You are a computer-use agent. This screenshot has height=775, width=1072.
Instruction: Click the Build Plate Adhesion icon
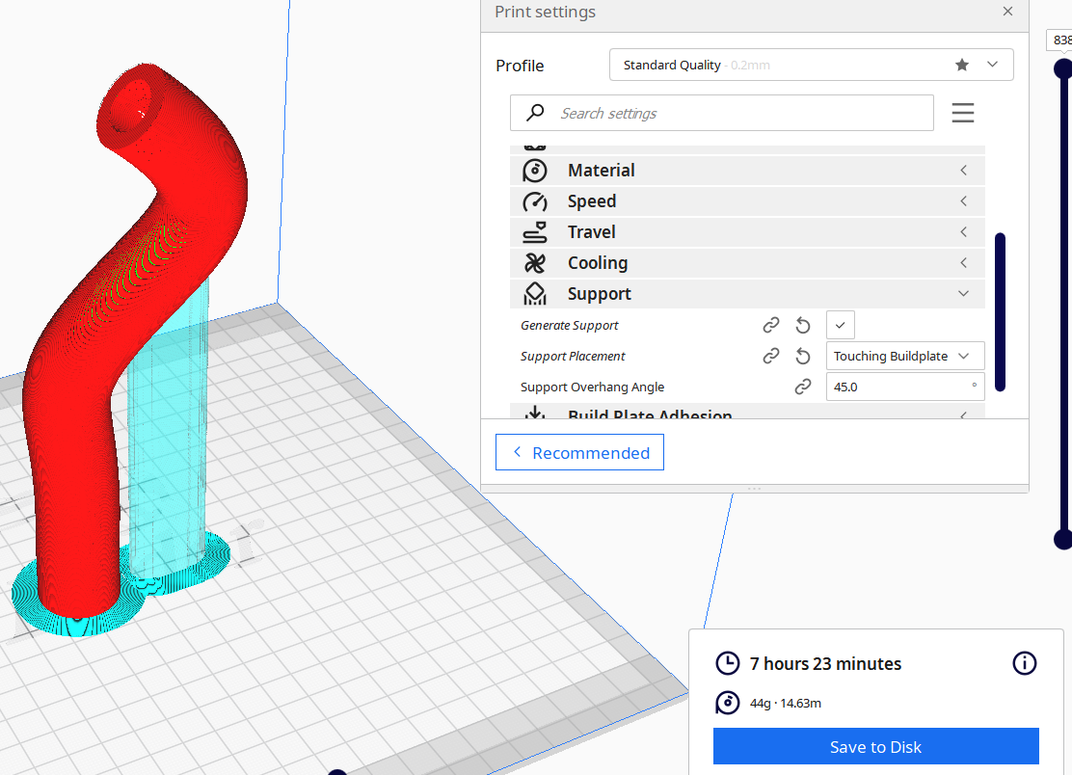535,413
